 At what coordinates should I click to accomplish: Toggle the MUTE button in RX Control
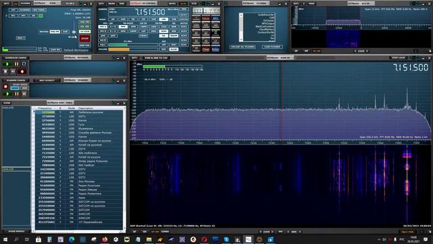(102, 40)
